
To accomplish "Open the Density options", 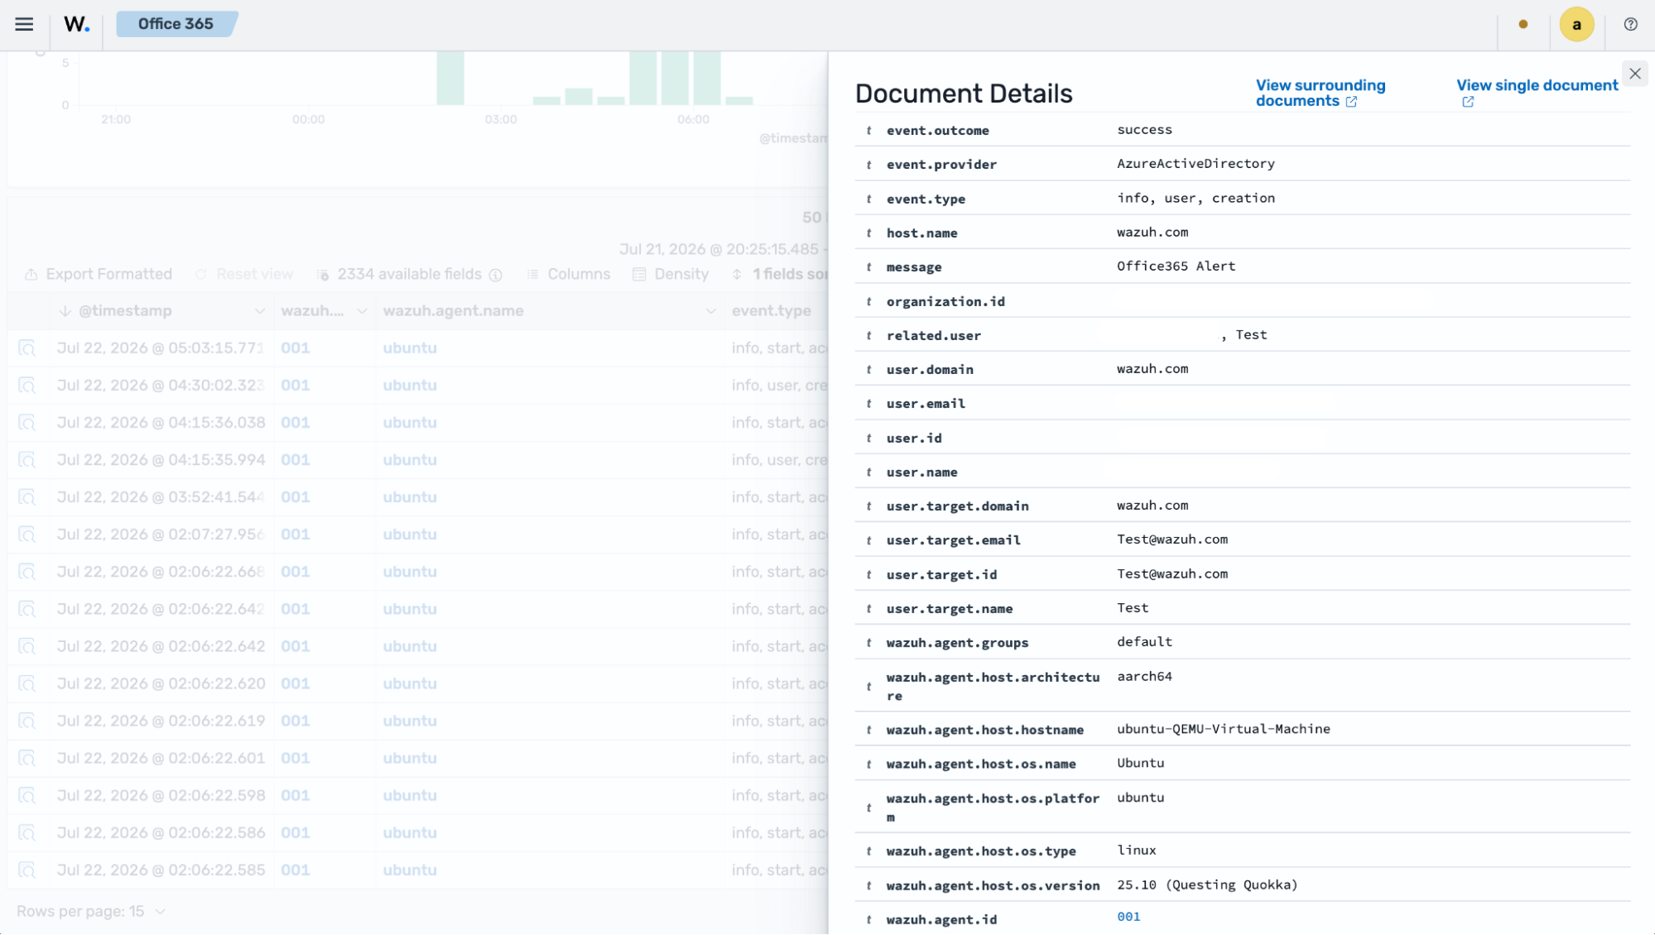I will pos(671,274).
